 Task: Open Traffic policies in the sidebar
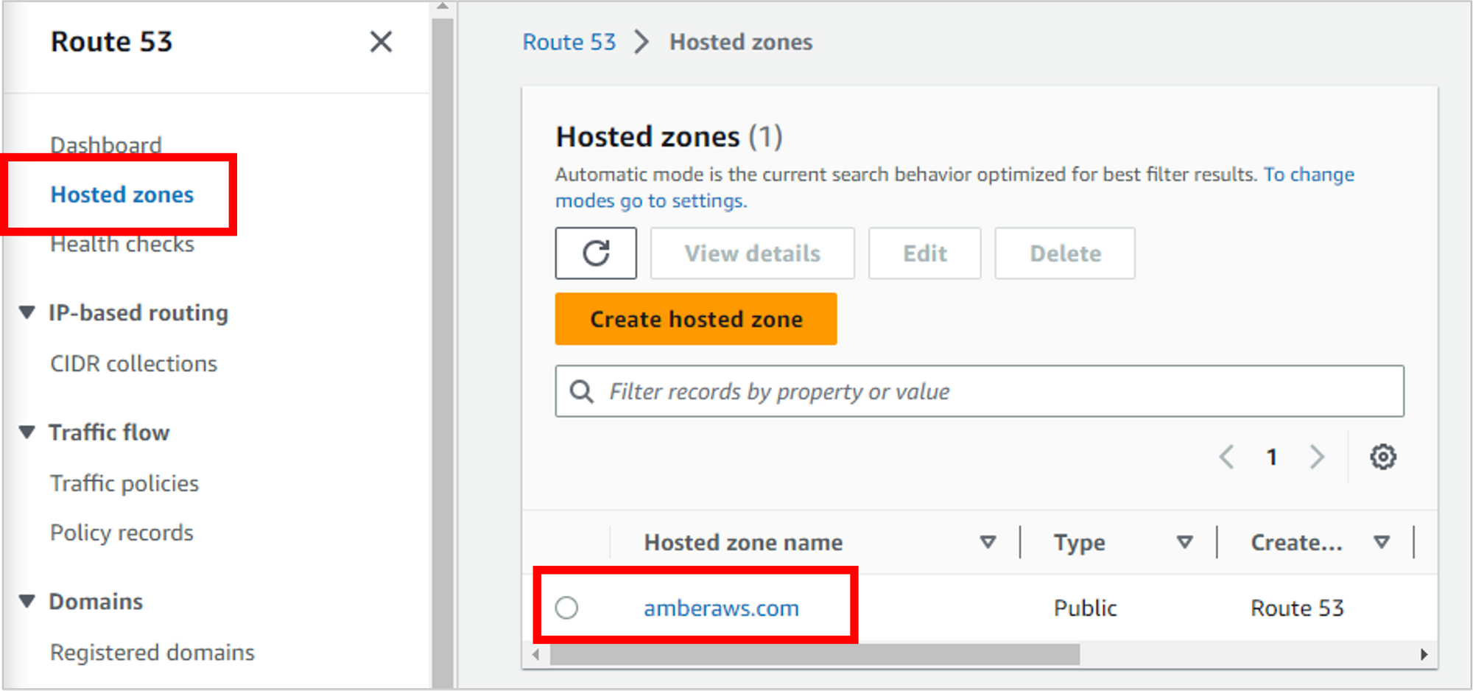[124, 483]
